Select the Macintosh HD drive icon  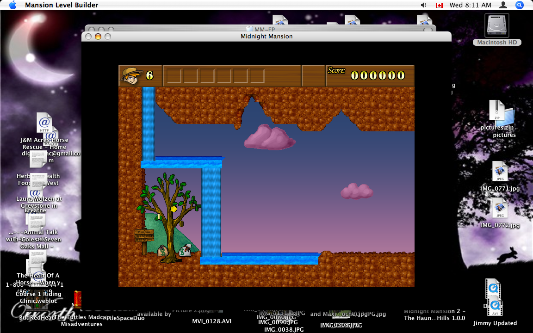point(497,26)
